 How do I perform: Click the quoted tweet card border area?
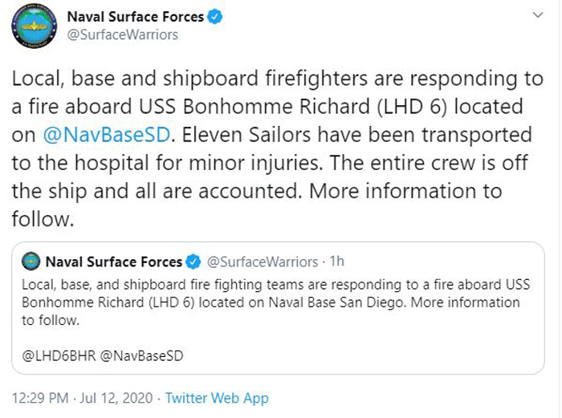click(x=278, y=308)
